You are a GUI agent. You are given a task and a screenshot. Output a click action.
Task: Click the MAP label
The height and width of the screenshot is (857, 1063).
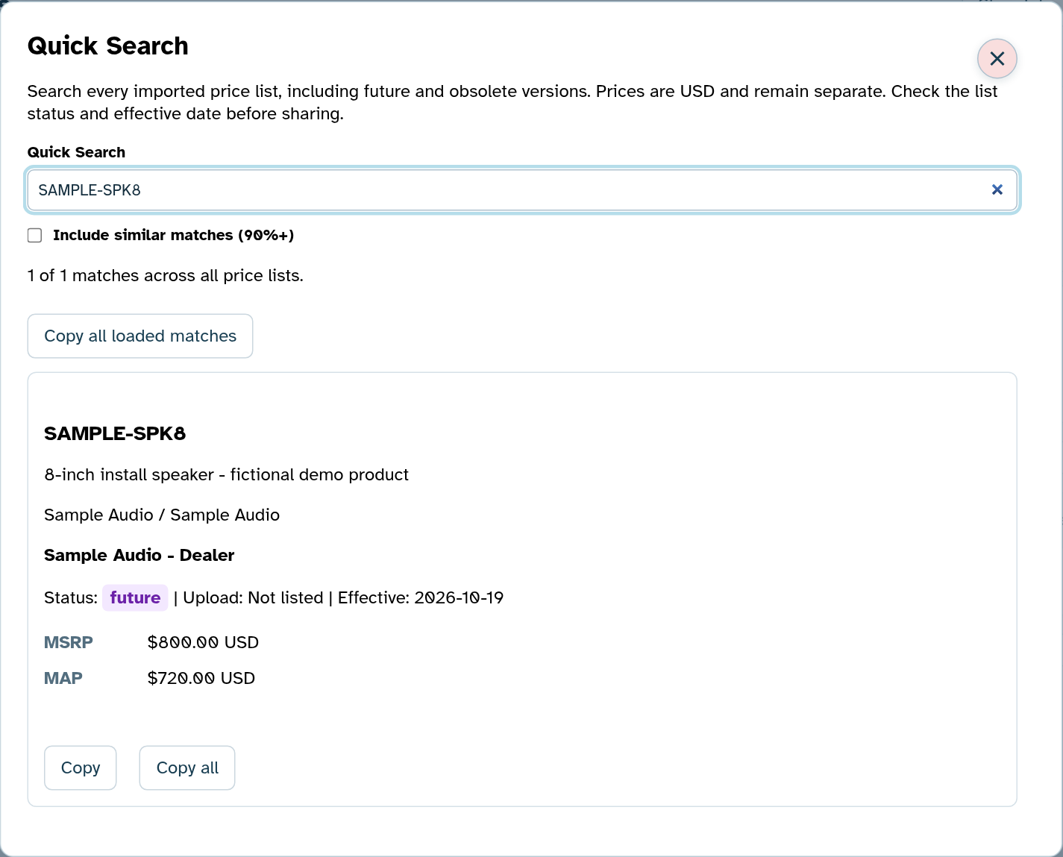[x=63, y=678]
